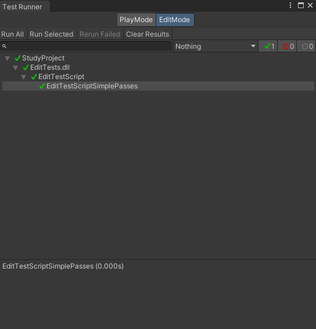Screen dimensions: 316x329
Task: Select the StudyProject row
Action: coord(158,58)
